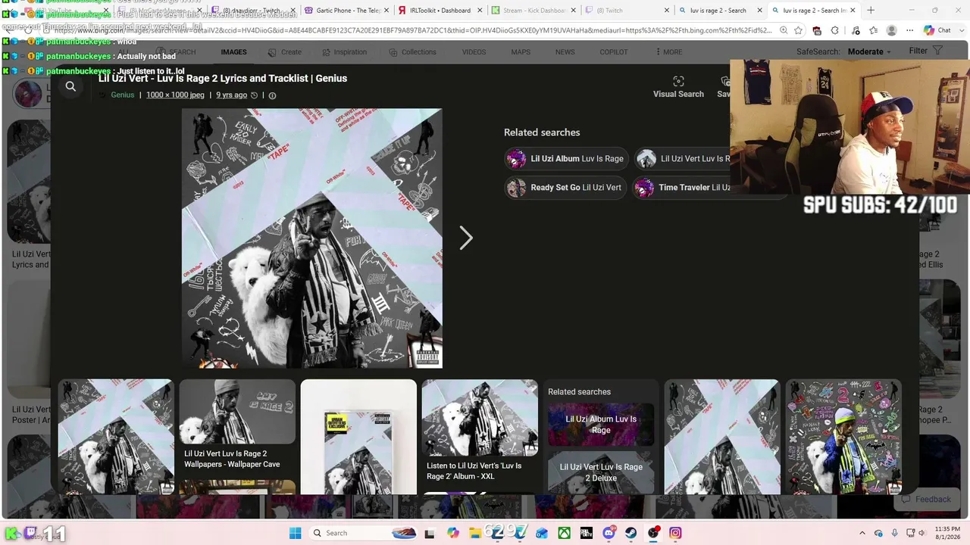Open the browser profile avatar
Viewport: 970px width, 545px height.
pos(892,30)
